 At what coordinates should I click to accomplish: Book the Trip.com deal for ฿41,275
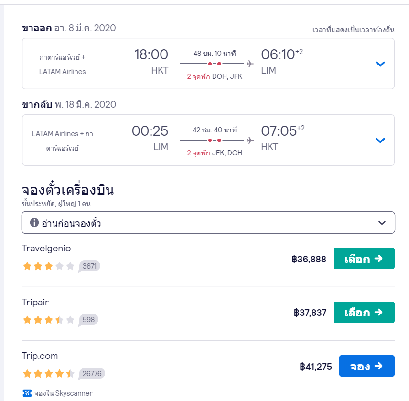pos(366,366)
